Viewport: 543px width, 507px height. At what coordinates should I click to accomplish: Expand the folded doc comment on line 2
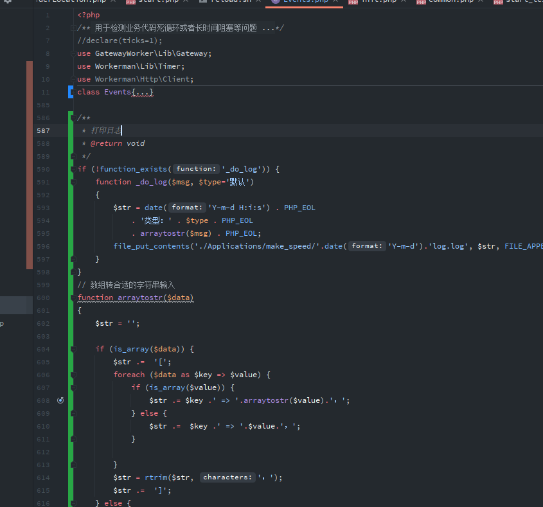[x=73, y=28]
